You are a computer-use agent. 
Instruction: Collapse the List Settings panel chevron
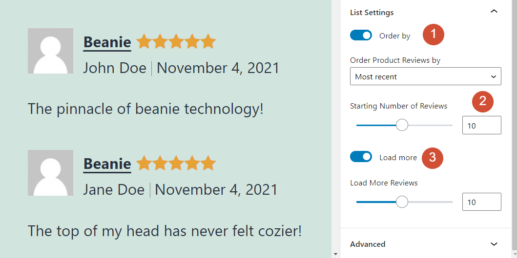(x=494, y=12)
